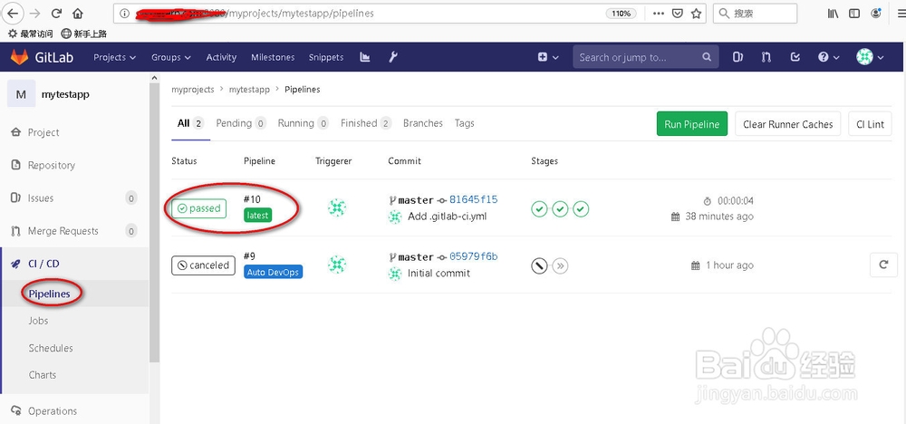Open commit 81645f15 link
This screenshot has width=906, height=424.
pos(473,199)
